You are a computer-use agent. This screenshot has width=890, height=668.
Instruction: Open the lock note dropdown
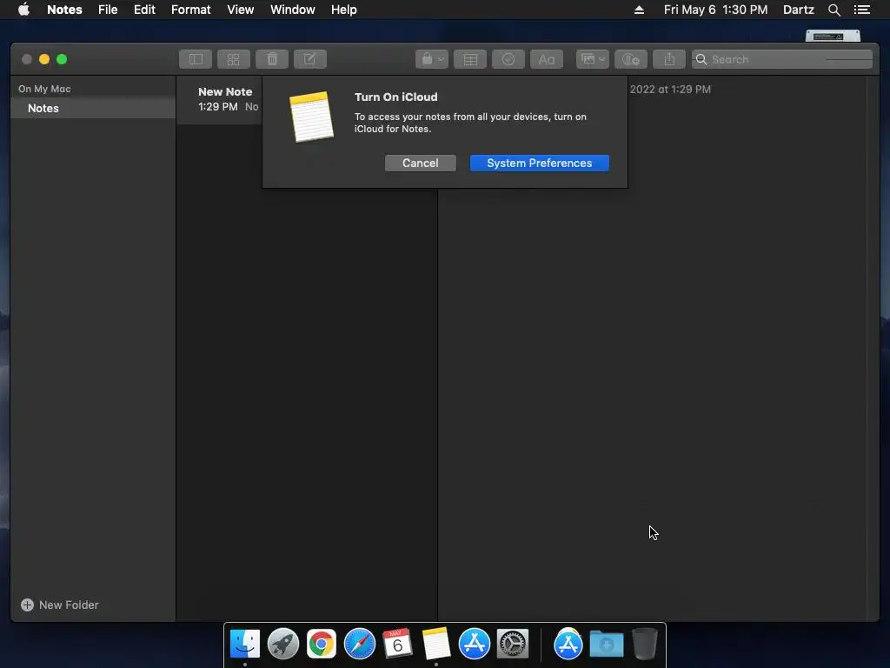point(432,59)
